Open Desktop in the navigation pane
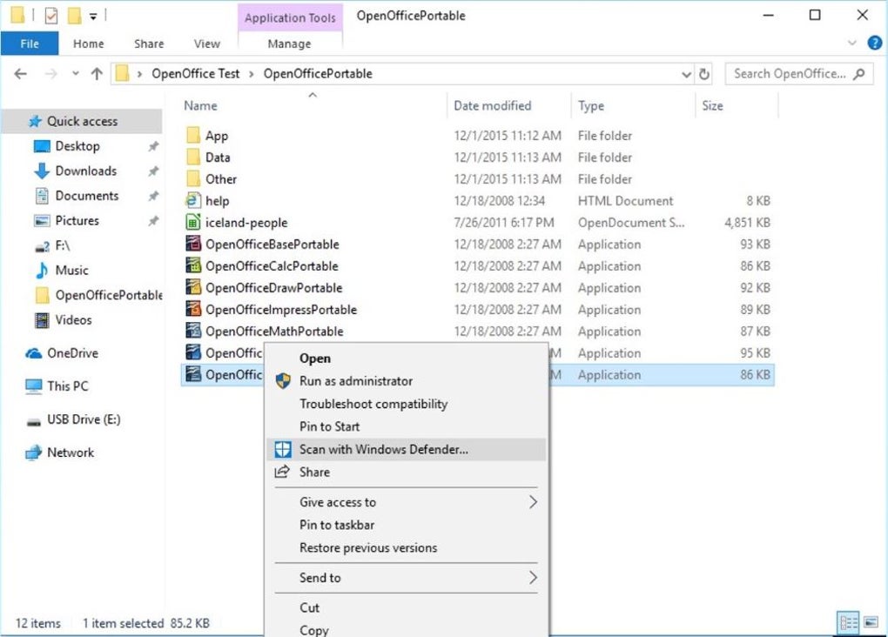Image resolution: width=888 pixels, height=637 pixels. coord(77,146)
